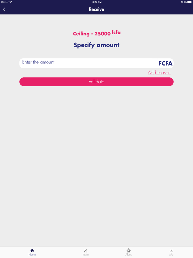The height and width of the screenshot is (258, 193).
Task: Switch to the Home tab label
Action: (x=32, y=255)
